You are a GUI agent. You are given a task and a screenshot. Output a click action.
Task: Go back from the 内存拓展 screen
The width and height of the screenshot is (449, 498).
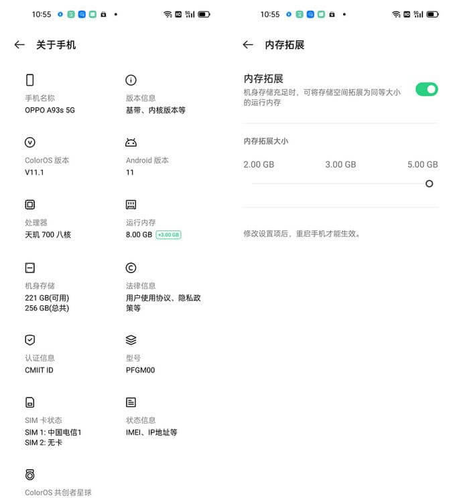[248, 45]
